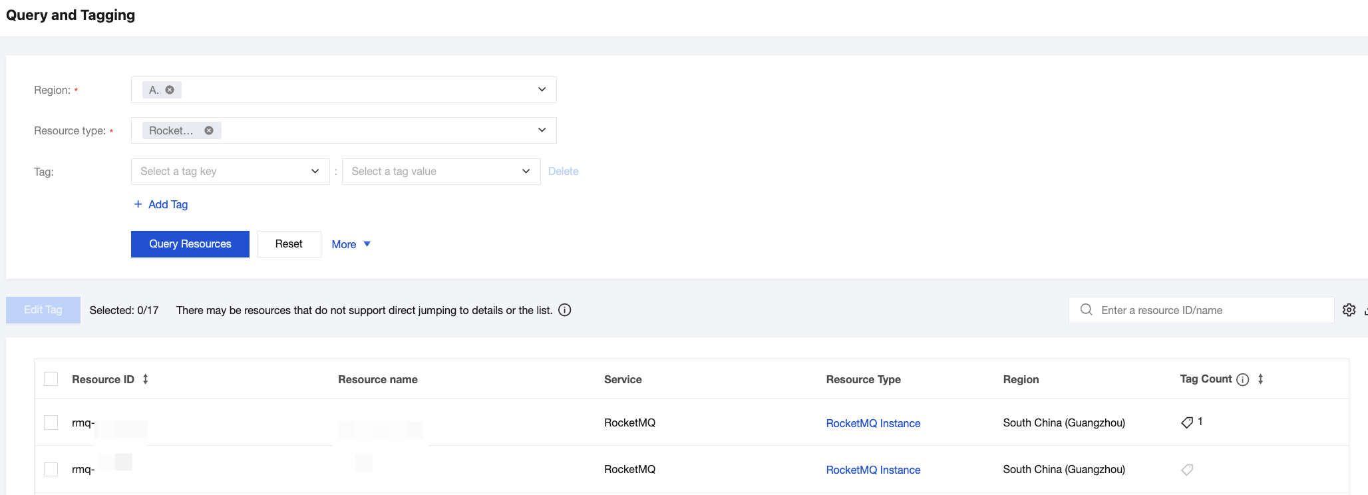Expand the Region dropdown
The width and height of the screenshot is (1368, 495).
pos(542,90)
